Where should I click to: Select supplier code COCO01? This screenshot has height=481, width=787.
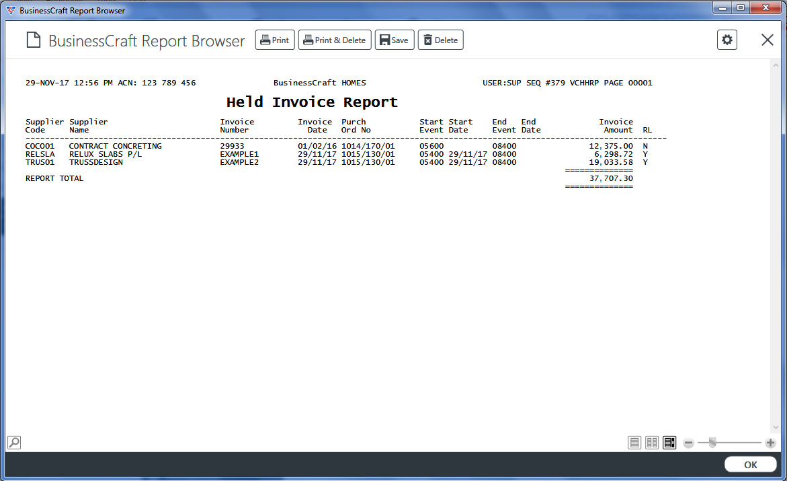coord(40,146)
